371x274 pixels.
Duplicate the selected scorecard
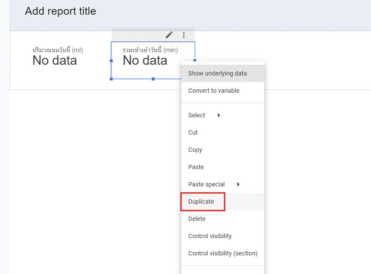tap(201, 202)
